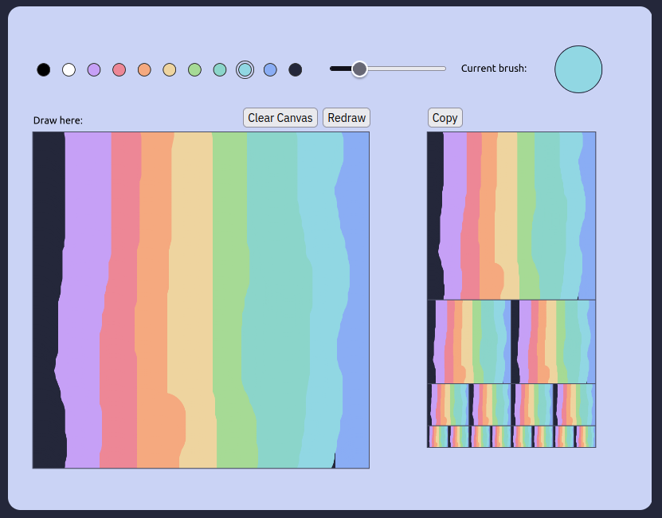Select the white color swatch

tap(69, 70)
